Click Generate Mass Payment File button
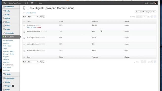The height and width of the screenshot is (91, 162). coord(146,12)
